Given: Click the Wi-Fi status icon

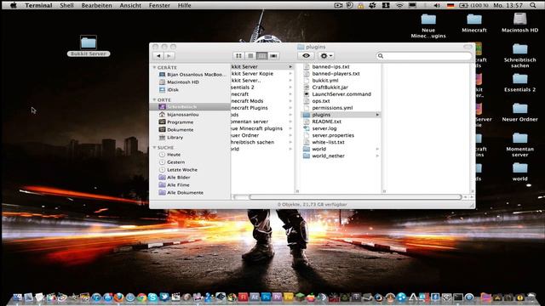Looking at the screenshot, I should (399, 5).
